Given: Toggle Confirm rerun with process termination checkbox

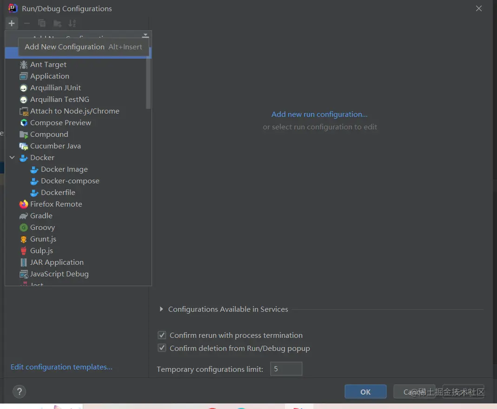Looking at the screenshot, I should (x=162, y=335).
